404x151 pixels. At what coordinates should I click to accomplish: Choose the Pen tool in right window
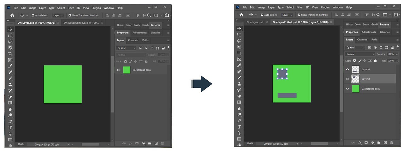(x=239, y=121)
